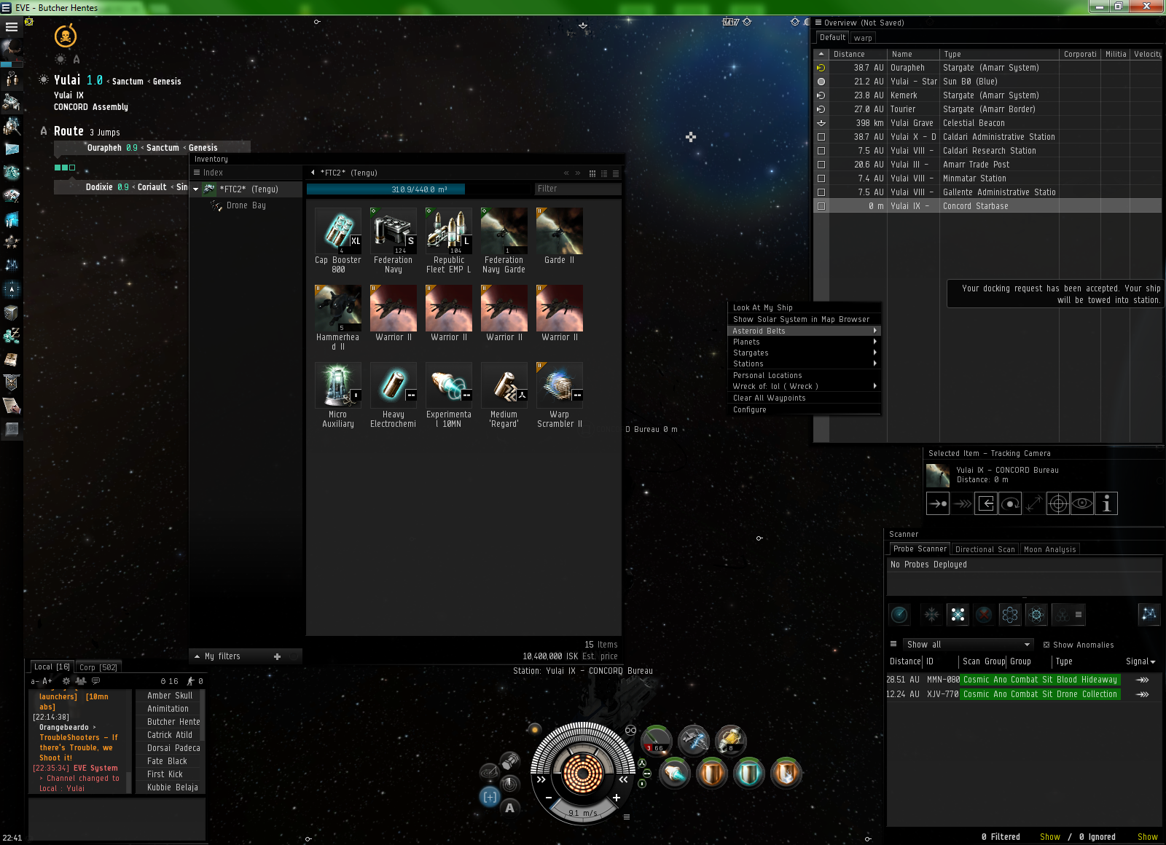
Task: Click the Lock Target crosshair button
Action: click(x=1058, y=503)
